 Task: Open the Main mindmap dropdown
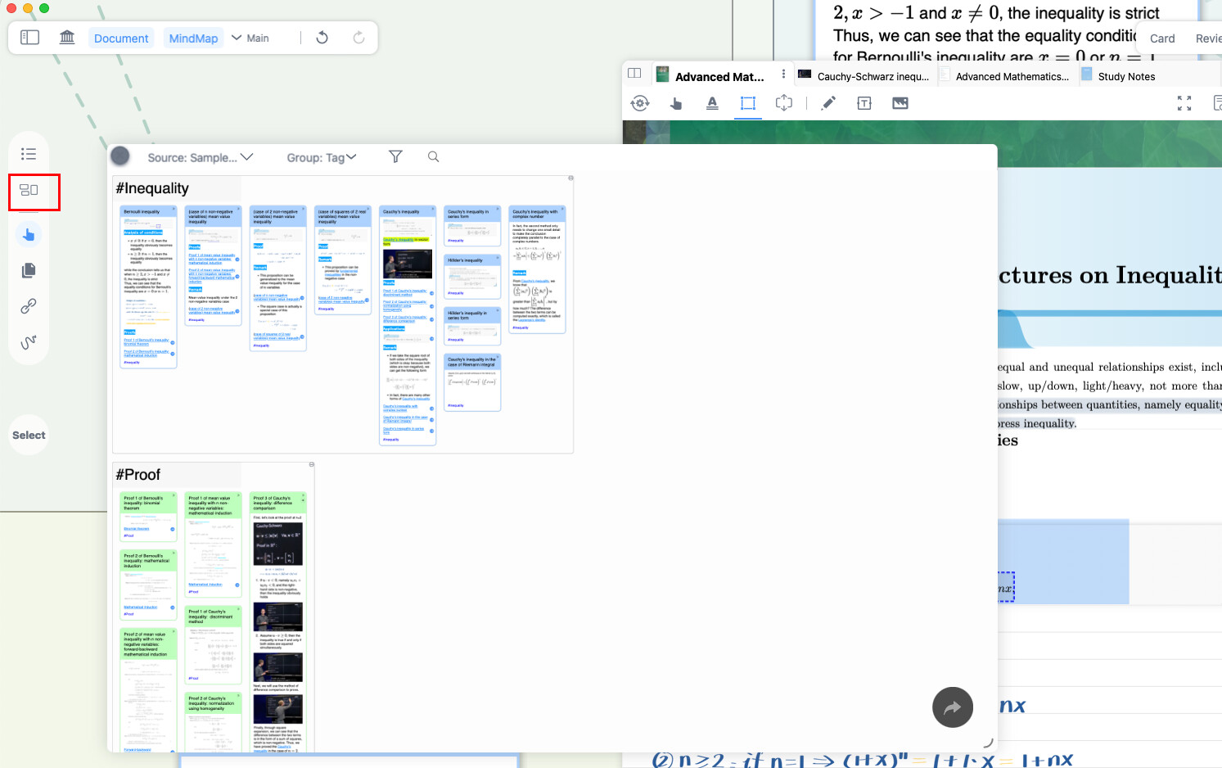250,38
